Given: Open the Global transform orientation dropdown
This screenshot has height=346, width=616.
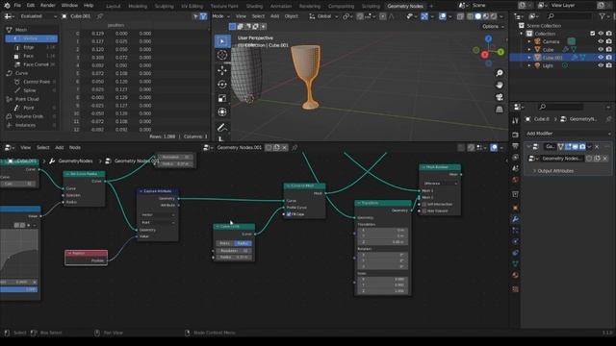Looking at the screenshot, I should 323,16.
